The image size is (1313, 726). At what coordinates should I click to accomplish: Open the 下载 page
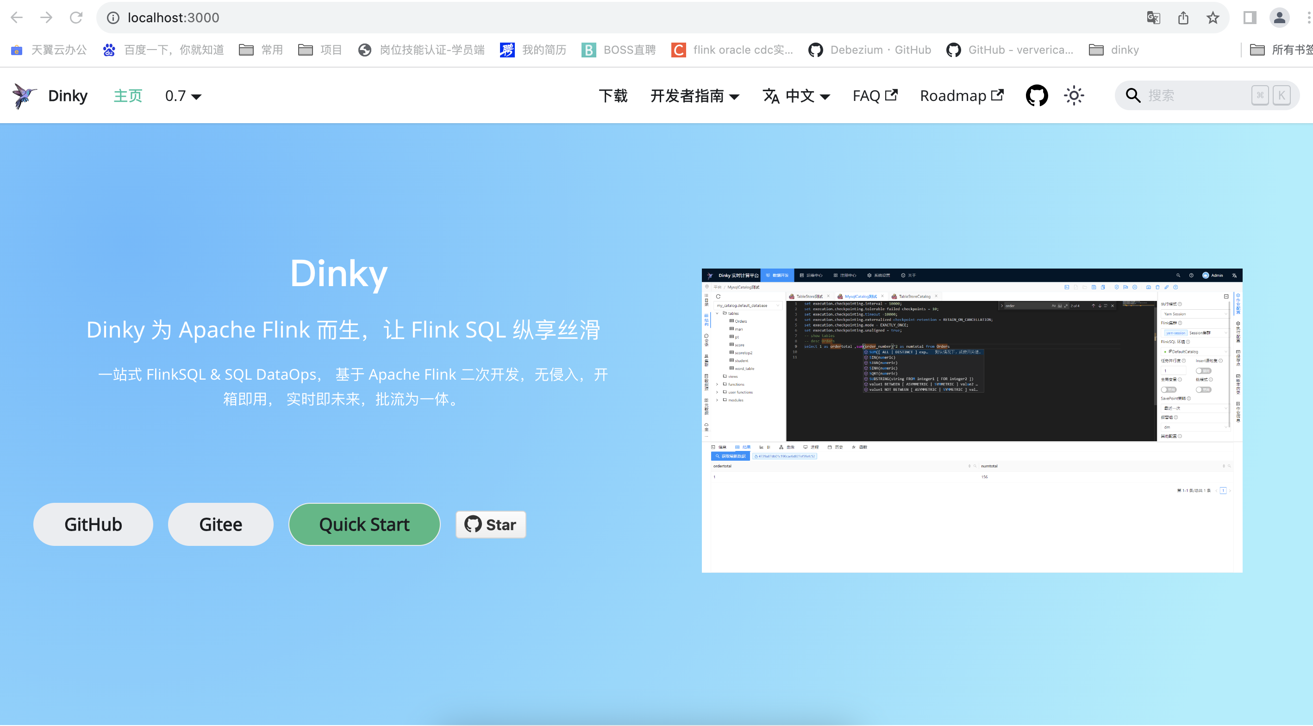pos(613,96)
